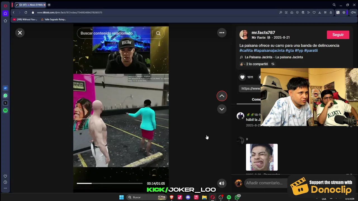Close the TikTok video viewer
The width and height of the screenshot is (358, 201).
coord(20,33)
